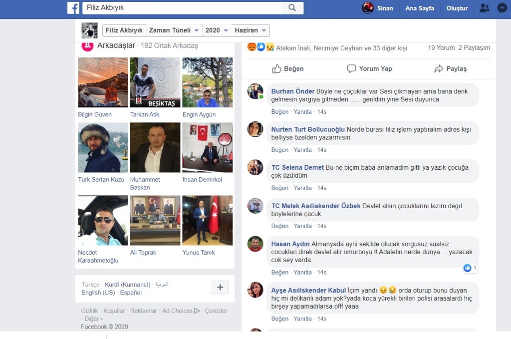Image resolution: width=511 pixels, height=339 pixels.
Task: Share the post with Paylaş
Action: tap(450, 69)
